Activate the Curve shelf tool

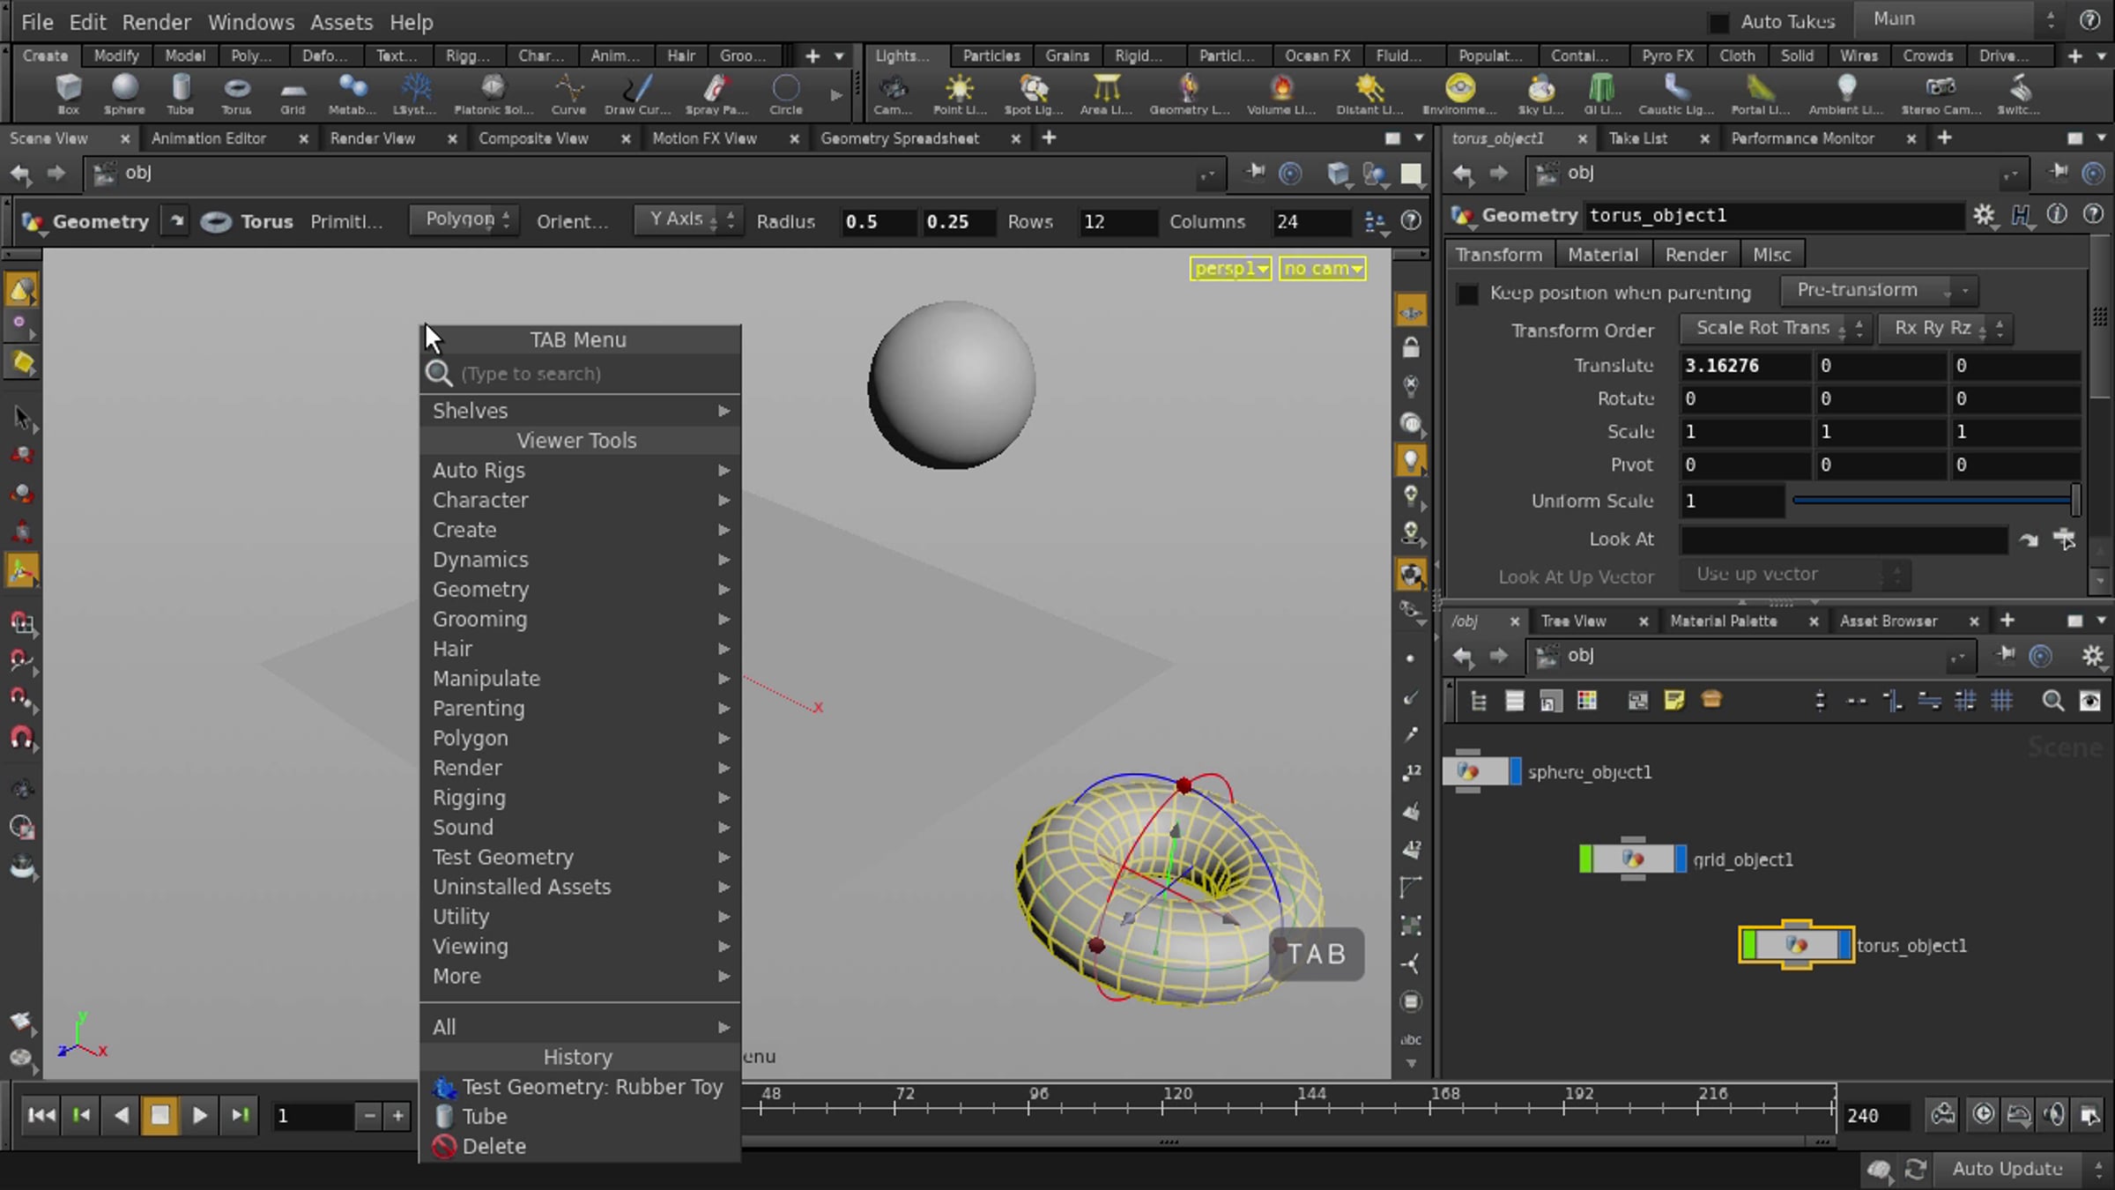pyautogui.click(x=568, y=94)
